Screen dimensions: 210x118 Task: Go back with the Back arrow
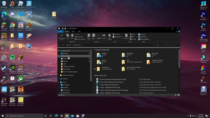(60, 45)
